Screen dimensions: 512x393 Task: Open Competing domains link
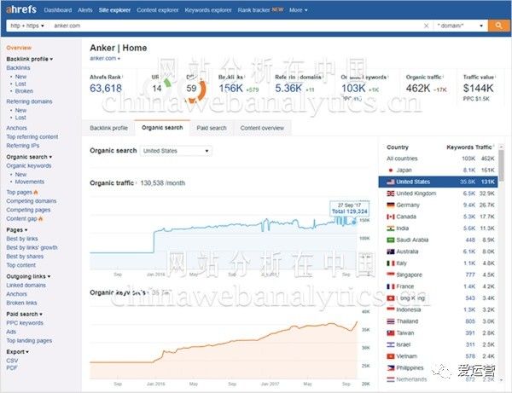pyautogui.click(x=32, y=201)
